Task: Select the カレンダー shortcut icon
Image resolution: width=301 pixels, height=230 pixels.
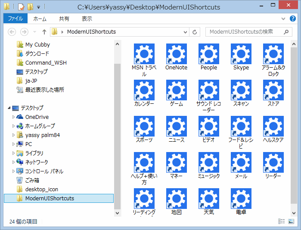Action: pos(144,90)
